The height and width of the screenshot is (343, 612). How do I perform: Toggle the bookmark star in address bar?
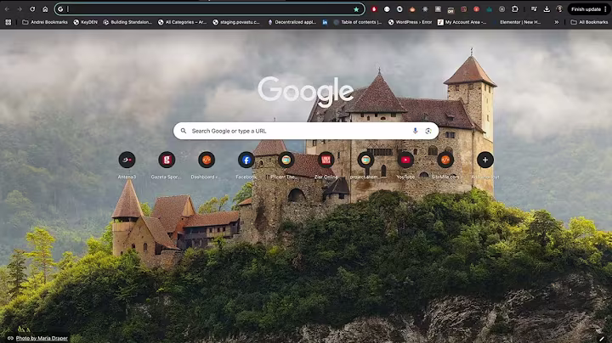pos(356,9)
